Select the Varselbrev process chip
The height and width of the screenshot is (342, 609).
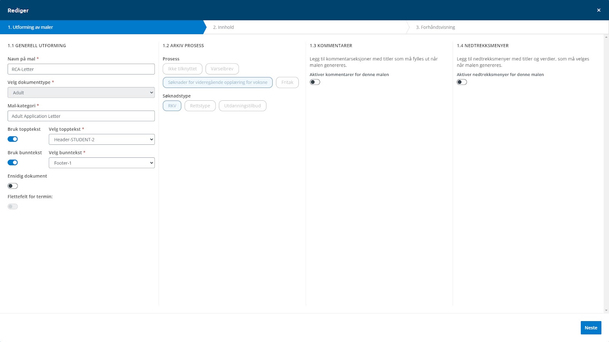[x=222, y=69]
